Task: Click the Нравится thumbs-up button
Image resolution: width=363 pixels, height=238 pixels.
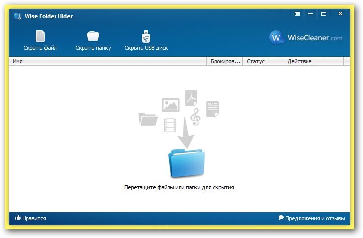Action: coord(30,218)
